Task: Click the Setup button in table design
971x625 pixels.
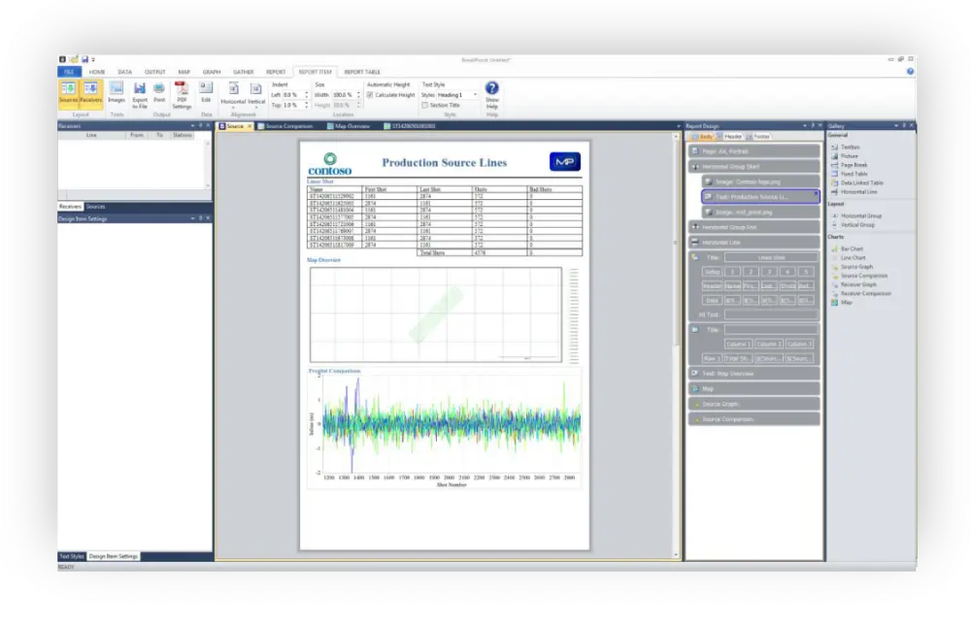Action: [x=712, y=272]
